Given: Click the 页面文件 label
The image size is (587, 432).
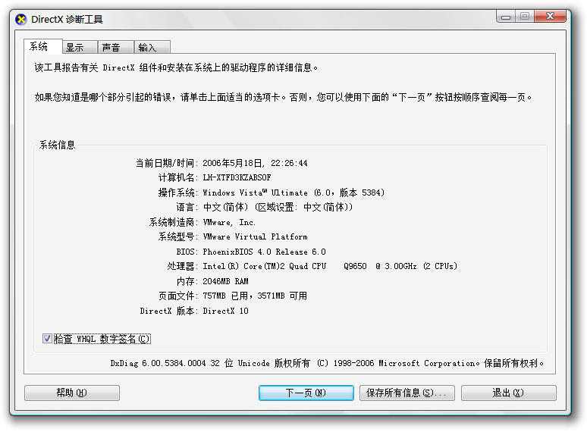Looking at the screenshot, I should tap(177, 296).
